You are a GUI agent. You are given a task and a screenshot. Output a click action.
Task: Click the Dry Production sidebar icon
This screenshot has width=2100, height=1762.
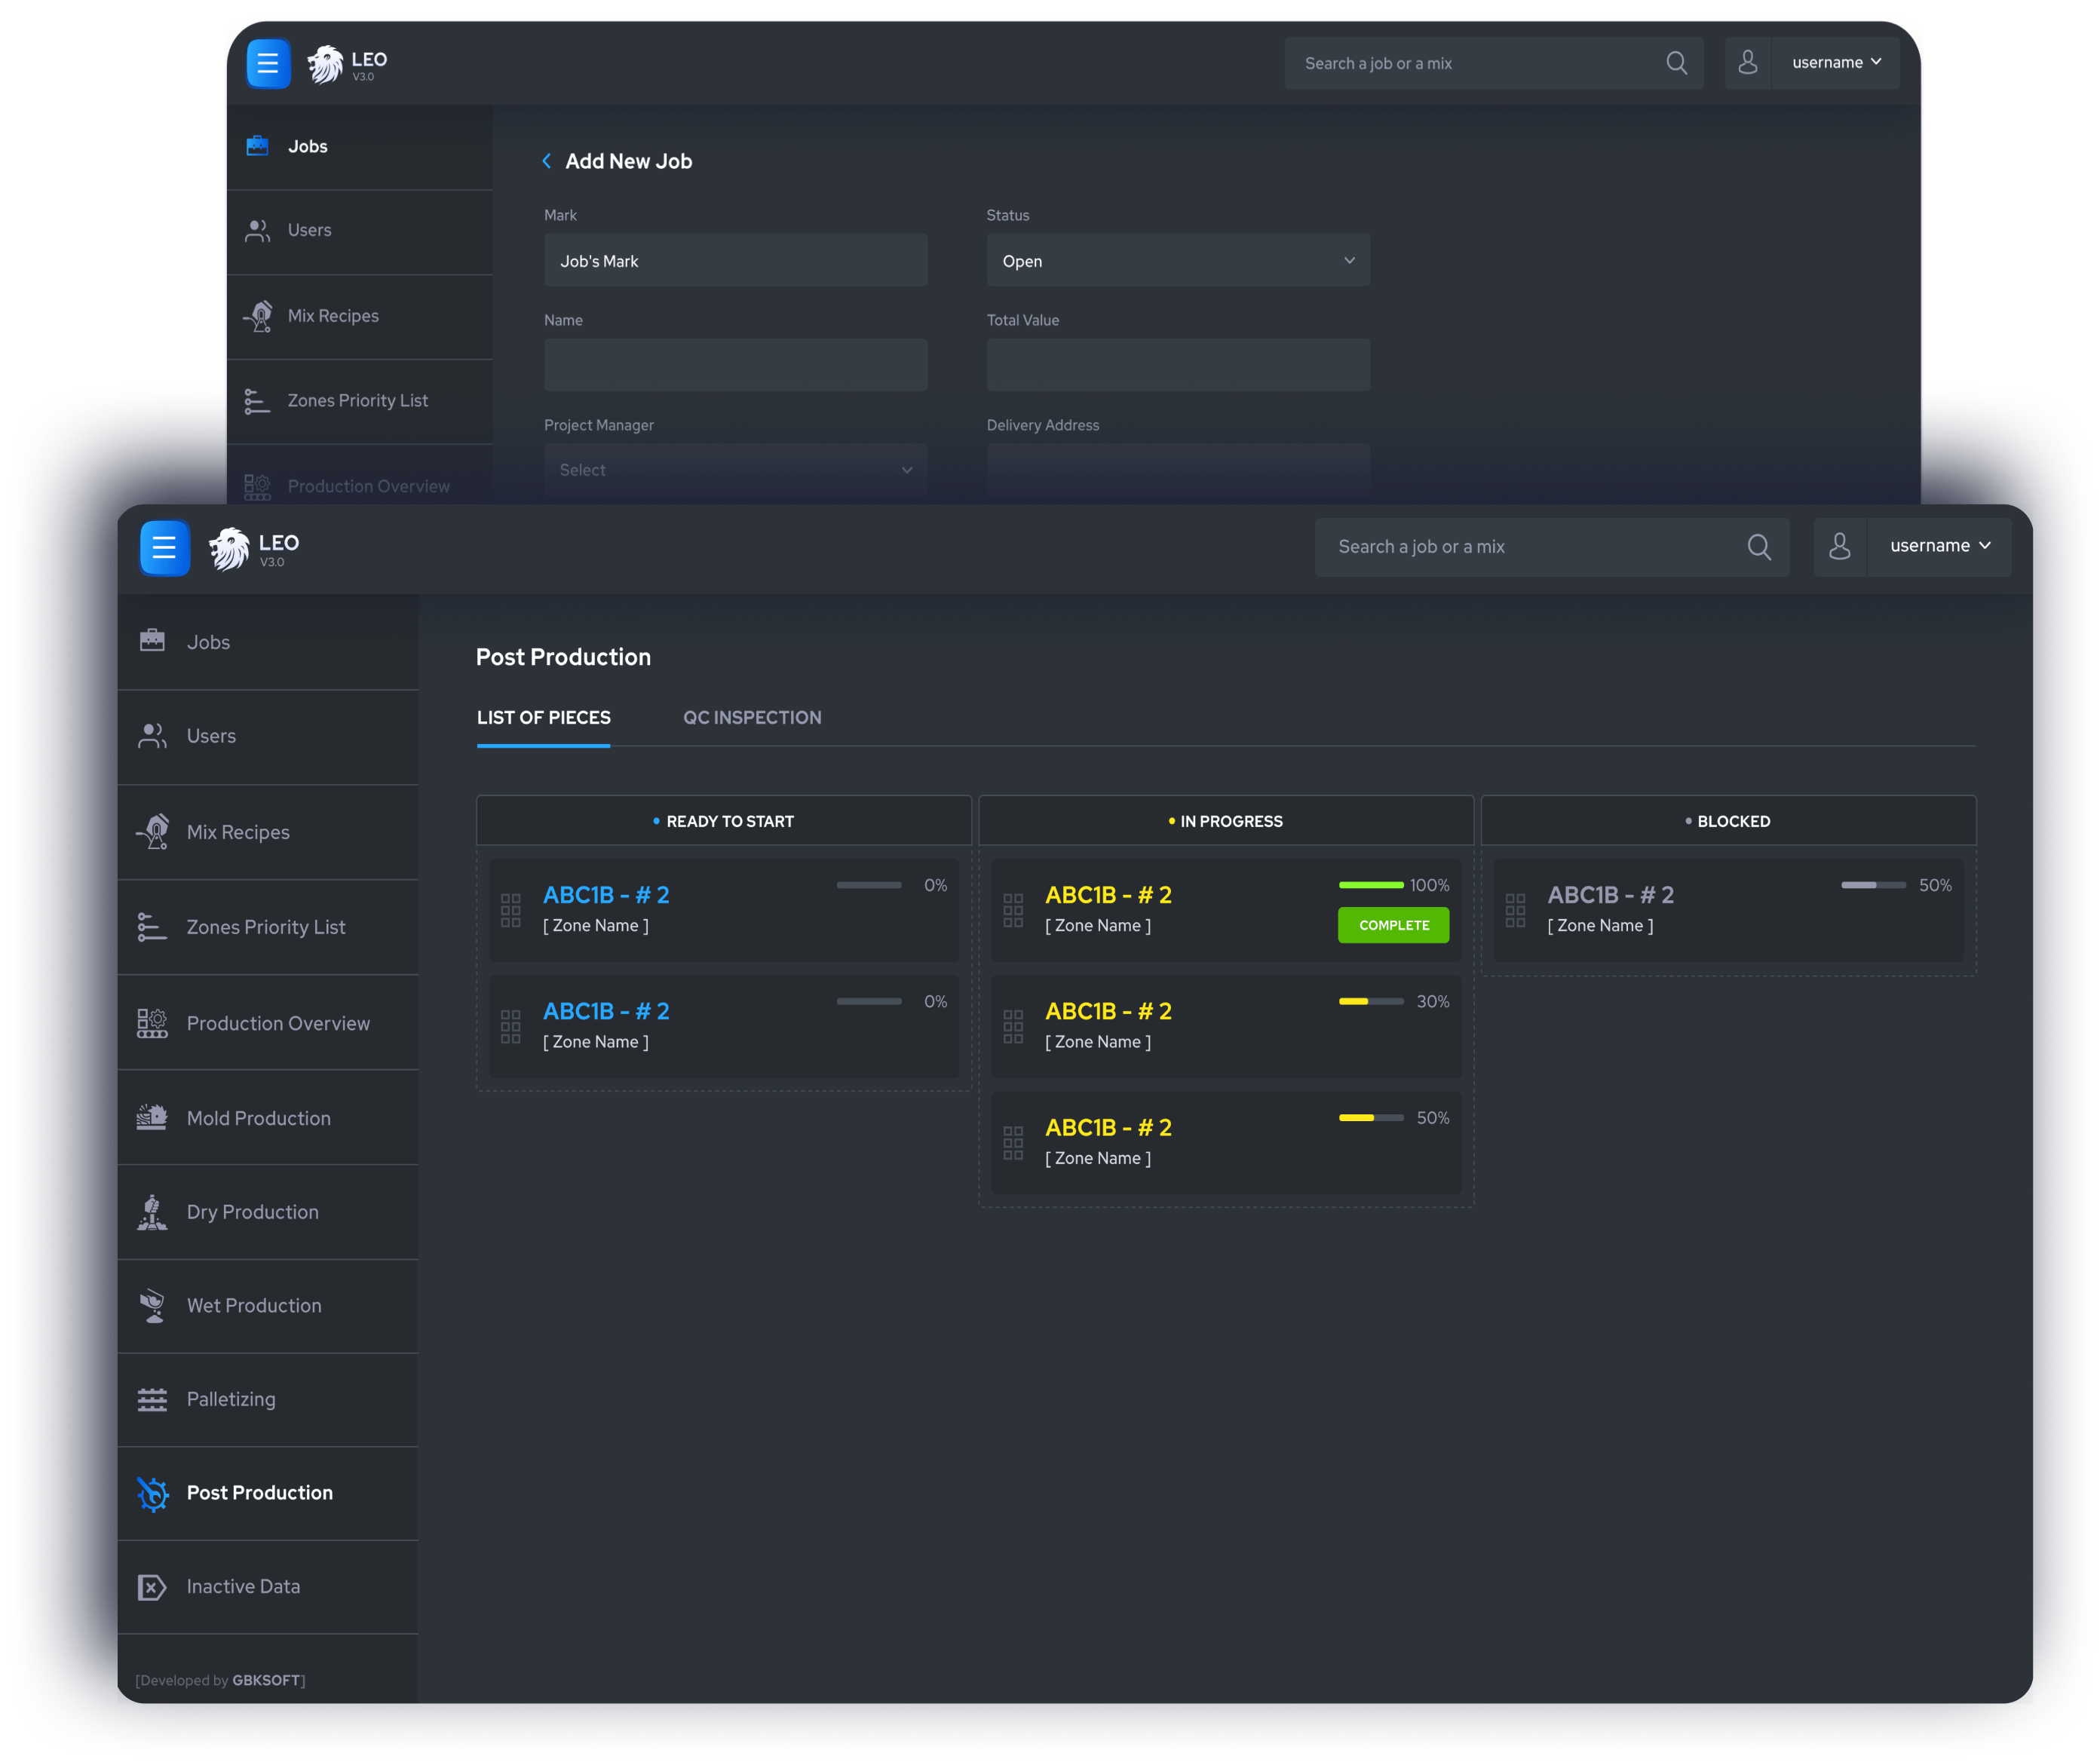click(x=152, y=1212)
